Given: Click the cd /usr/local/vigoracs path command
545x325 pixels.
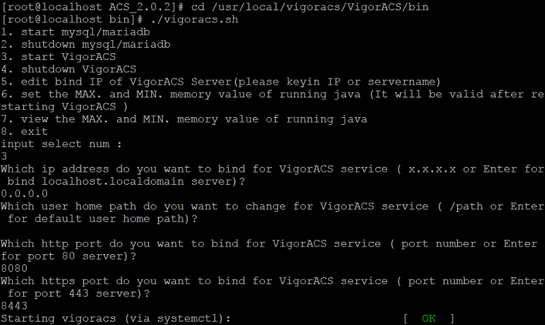Looking at the screenshot, I should click(310, 7).
